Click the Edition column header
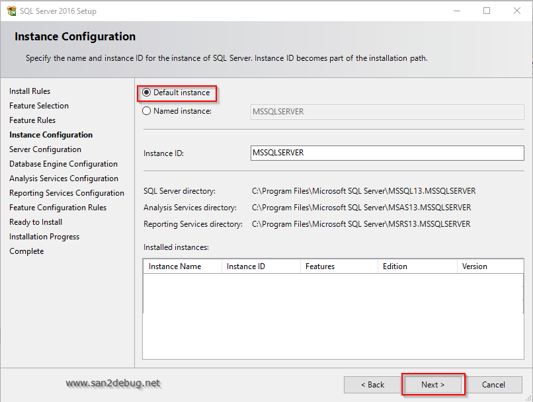 [395, 266]
